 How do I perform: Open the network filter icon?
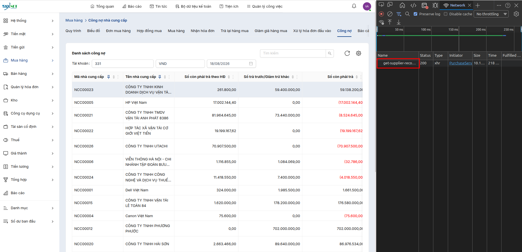click(399, 14)
